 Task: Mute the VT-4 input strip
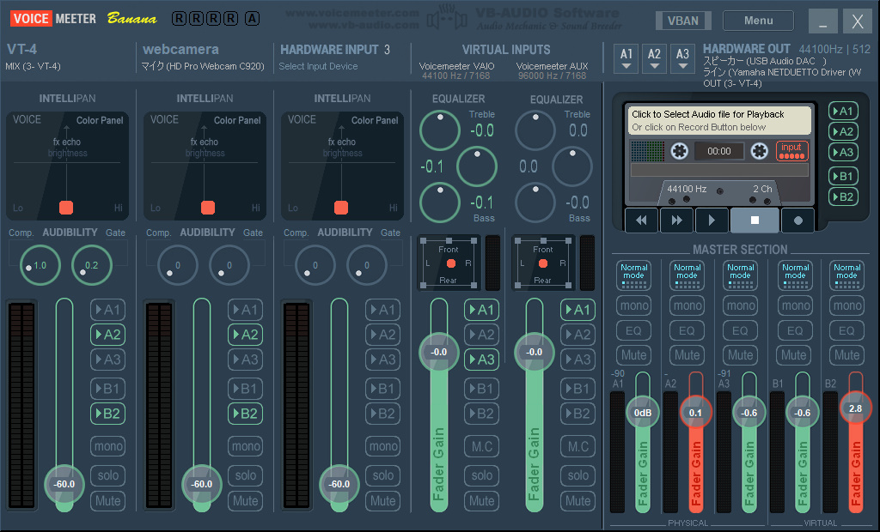(x=107, y=500)
